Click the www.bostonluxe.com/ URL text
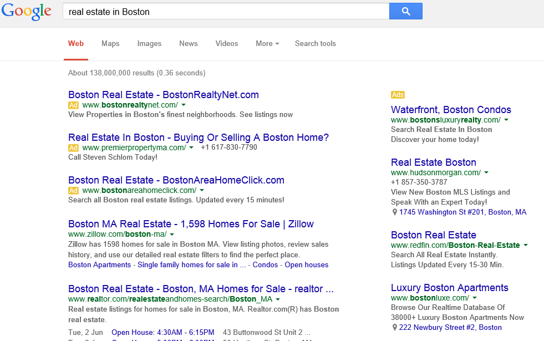544x341 pixels. click(x=430, y=298)
